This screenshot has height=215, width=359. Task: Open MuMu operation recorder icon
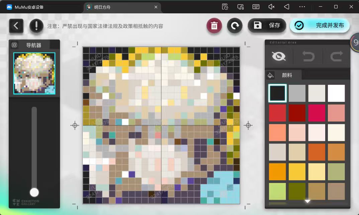[x=225, y=7]
